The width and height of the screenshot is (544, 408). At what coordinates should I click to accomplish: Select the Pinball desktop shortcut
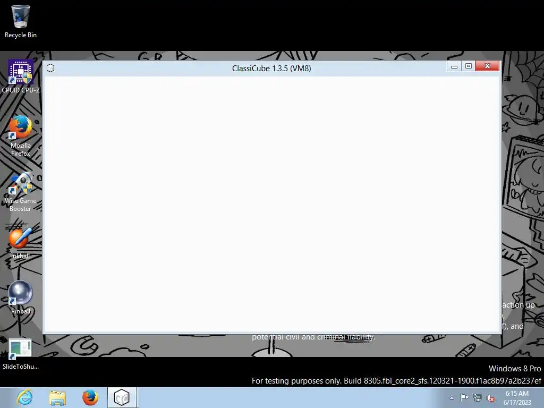coord(21,297)
